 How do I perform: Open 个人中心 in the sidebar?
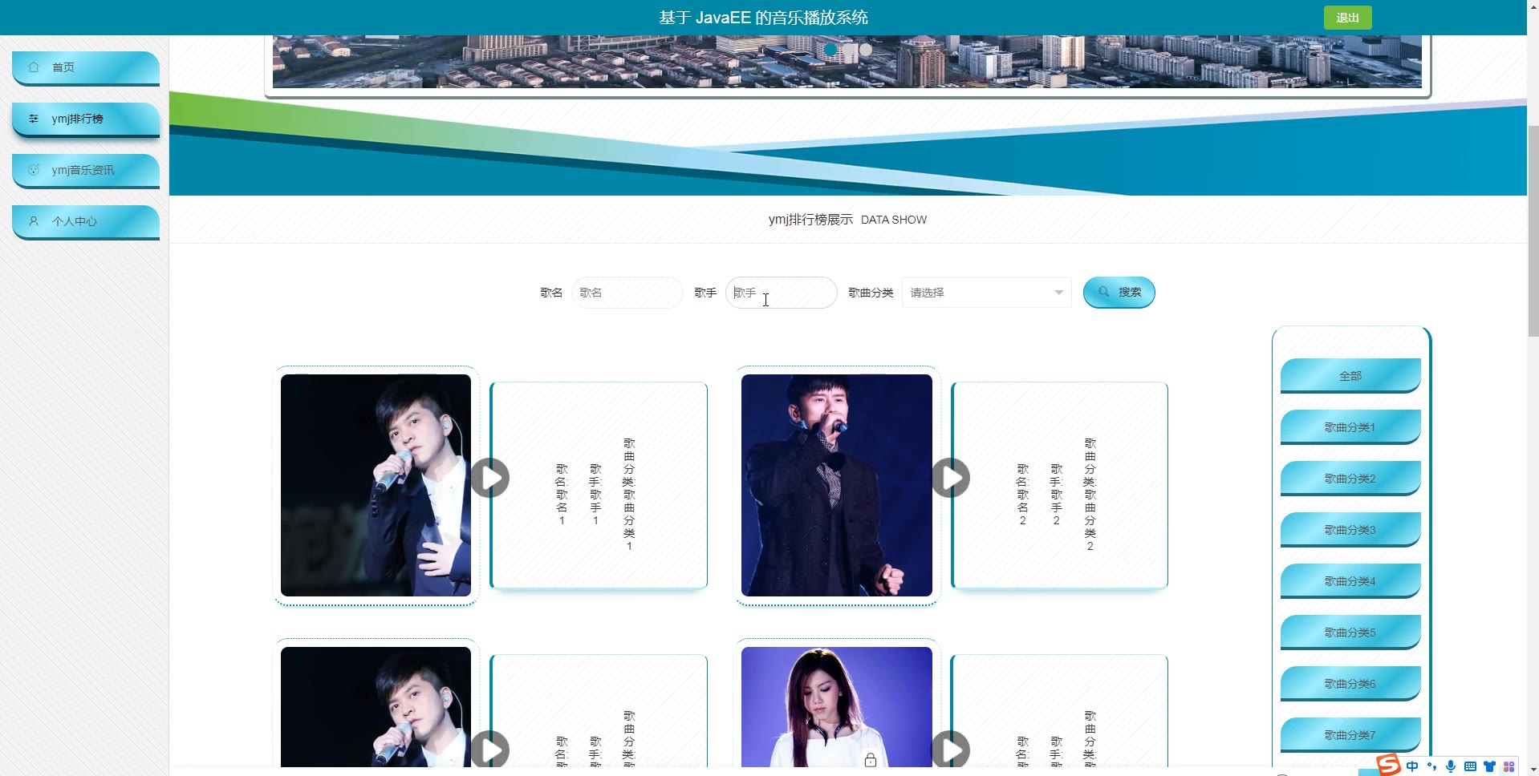click(86, 222)
